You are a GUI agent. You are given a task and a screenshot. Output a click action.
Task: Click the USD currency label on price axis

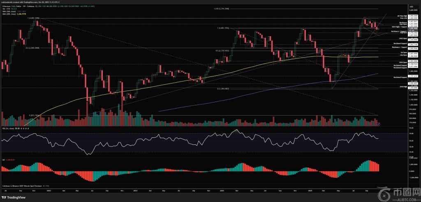coord(411,7)
